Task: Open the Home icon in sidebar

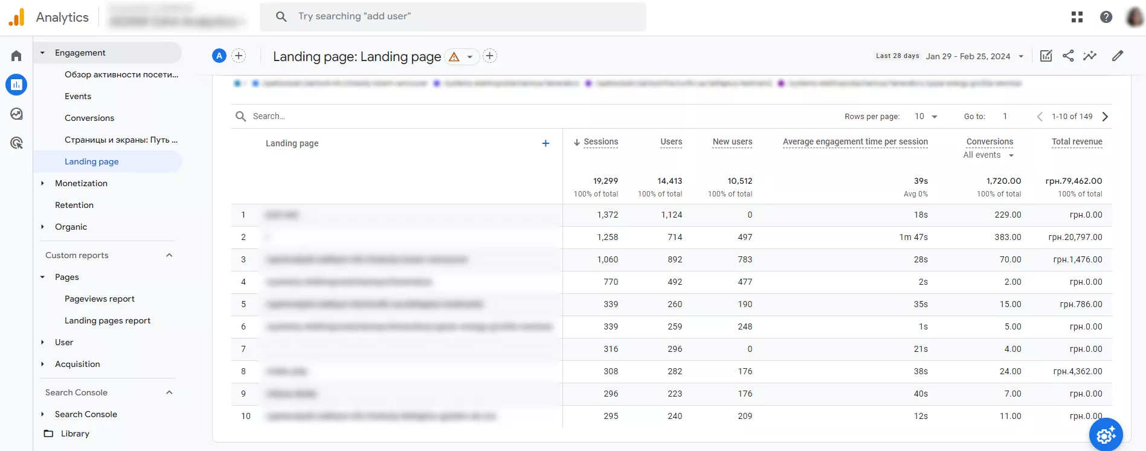Action: (16, 56)
